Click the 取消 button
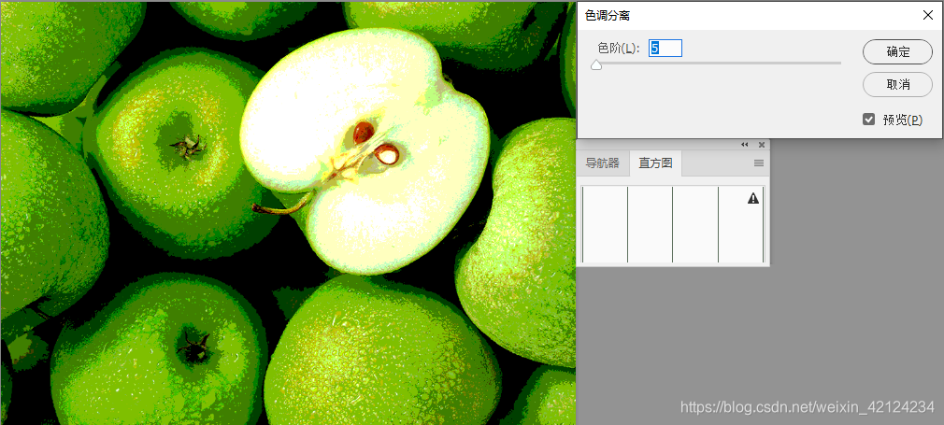The height and width of the screenshot is (425, 944). pos(897,84)
